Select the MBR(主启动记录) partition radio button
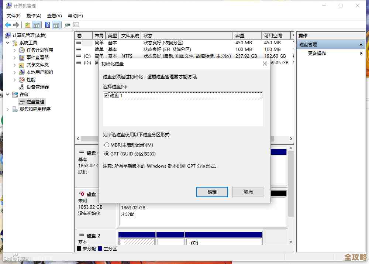This screenshot has width=369, height=264. coord(107,145)
